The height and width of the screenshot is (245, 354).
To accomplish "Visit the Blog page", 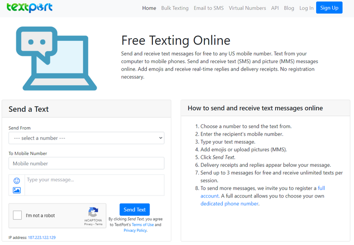I will (289, 8).
